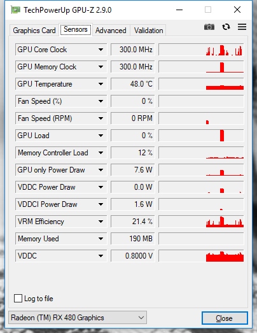Expand the GPU Core Clock dropdown arrow
Image resolution: width=257 pixels, height=333 pixels.
[x=101, y=50]
